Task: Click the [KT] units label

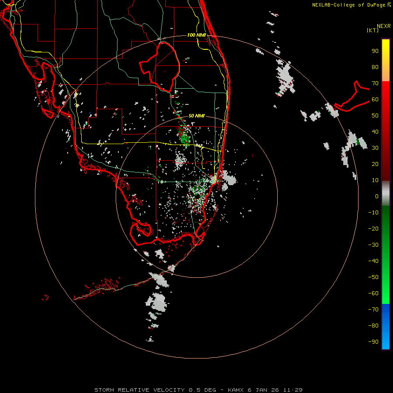Action: click(373, 30)
